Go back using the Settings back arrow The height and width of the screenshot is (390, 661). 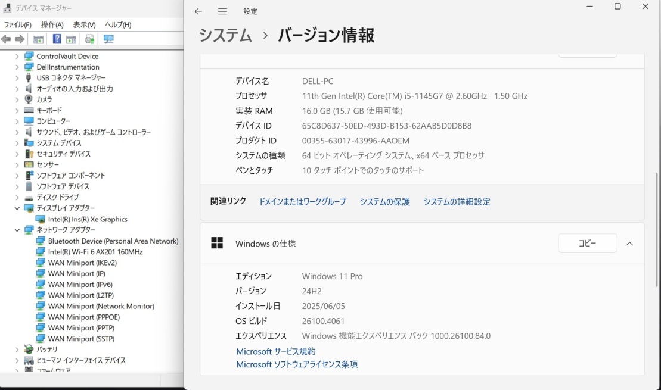coord(198,11)
